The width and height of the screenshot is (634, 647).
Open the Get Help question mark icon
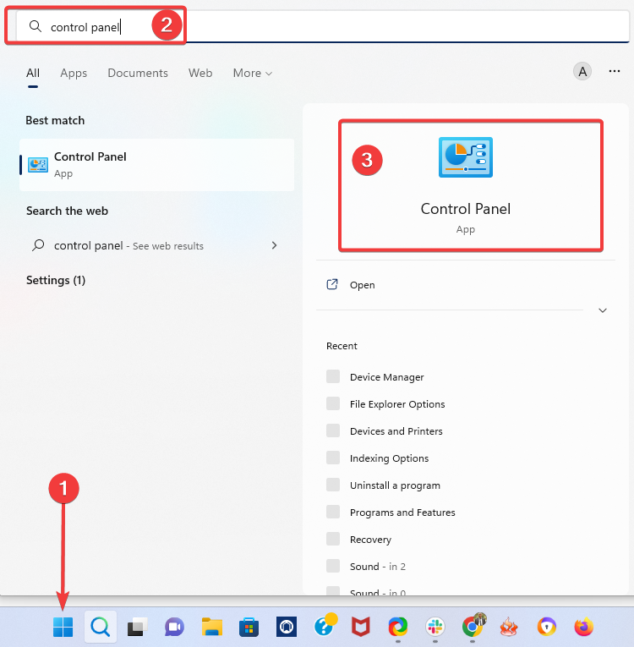(325, 626)
